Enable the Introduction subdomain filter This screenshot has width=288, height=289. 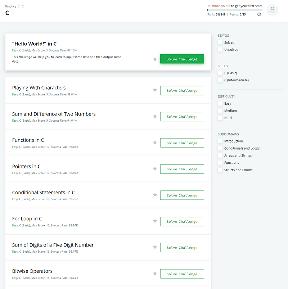(220, 141)
